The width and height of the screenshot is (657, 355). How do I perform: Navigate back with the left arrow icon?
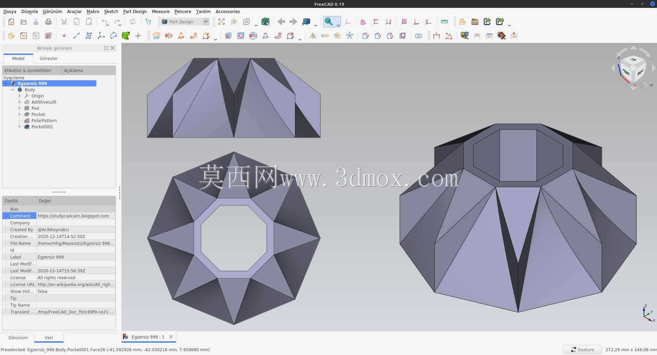[281, 22]
